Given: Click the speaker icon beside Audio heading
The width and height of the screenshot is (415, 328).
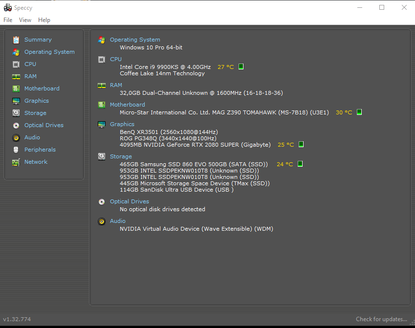Looking at the screenshot, I should click(102, 221).
